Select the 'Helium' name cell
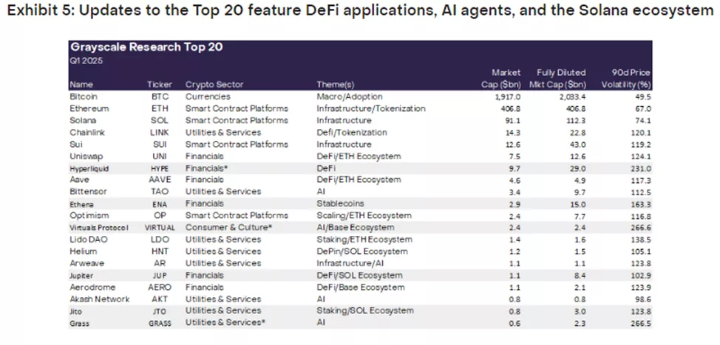720x345 pixels. click(83, 251)
